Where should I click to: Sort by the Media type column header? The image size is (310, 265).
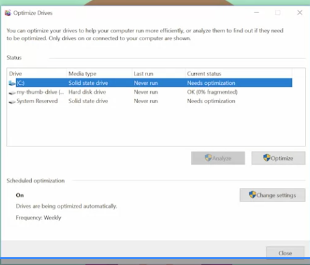pyautogui.click(x=99, y=74)
